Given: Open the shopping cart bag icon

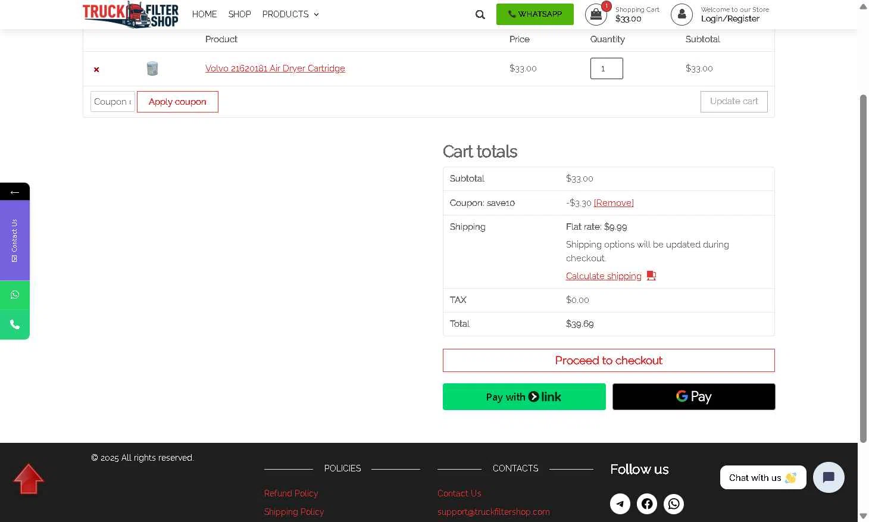Looking at the screenshot, I should [596, 15].
